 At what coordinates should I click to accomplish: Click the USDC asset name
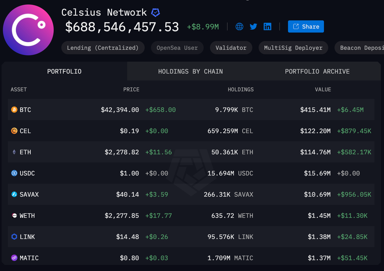coord(27,173)
